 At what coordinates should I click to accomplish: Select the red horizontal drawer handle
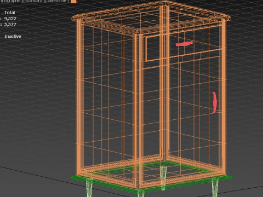[x=184, y=44]
